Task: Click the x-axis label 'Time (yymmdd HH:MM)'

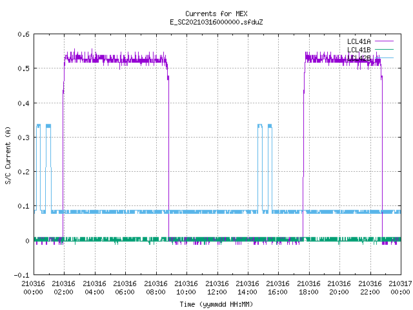Action: tap(216, 304)
